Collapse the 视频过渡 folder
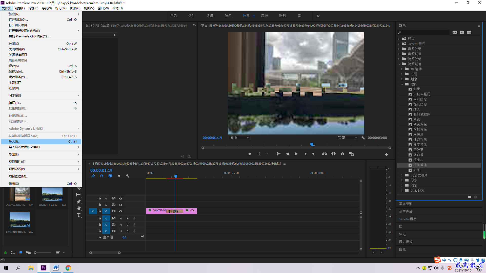 [x=399, y=64]
